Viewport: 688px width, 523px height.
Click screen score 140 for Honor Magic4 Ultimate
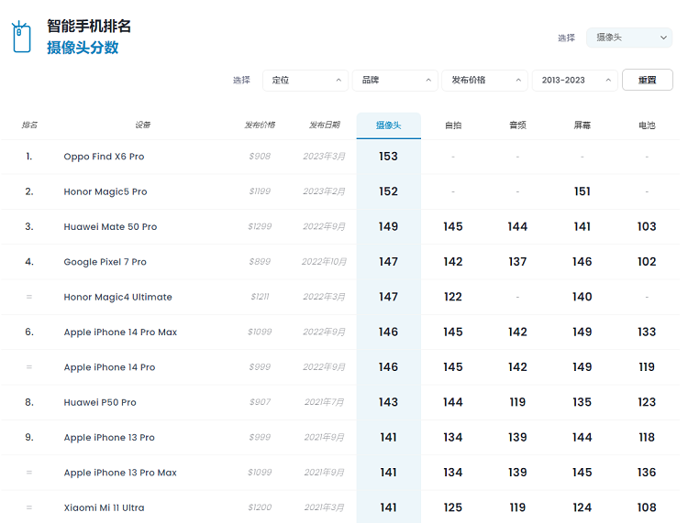coord(582,297)
